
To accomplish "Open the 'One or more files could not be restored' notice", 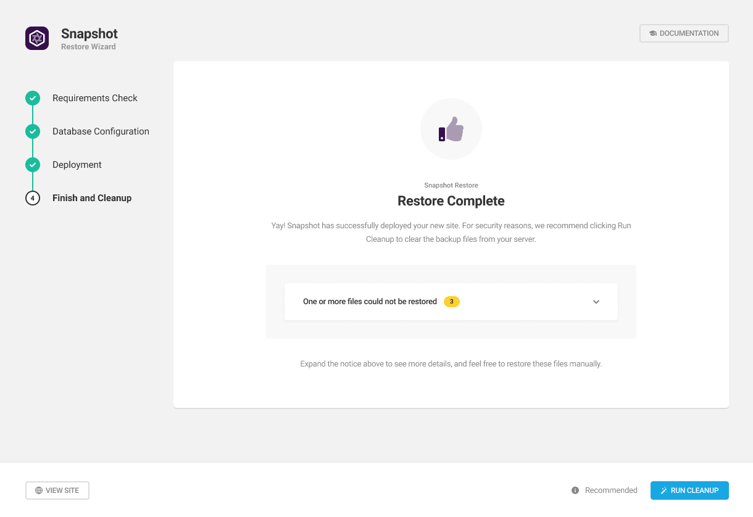I will tap(451, 302).
